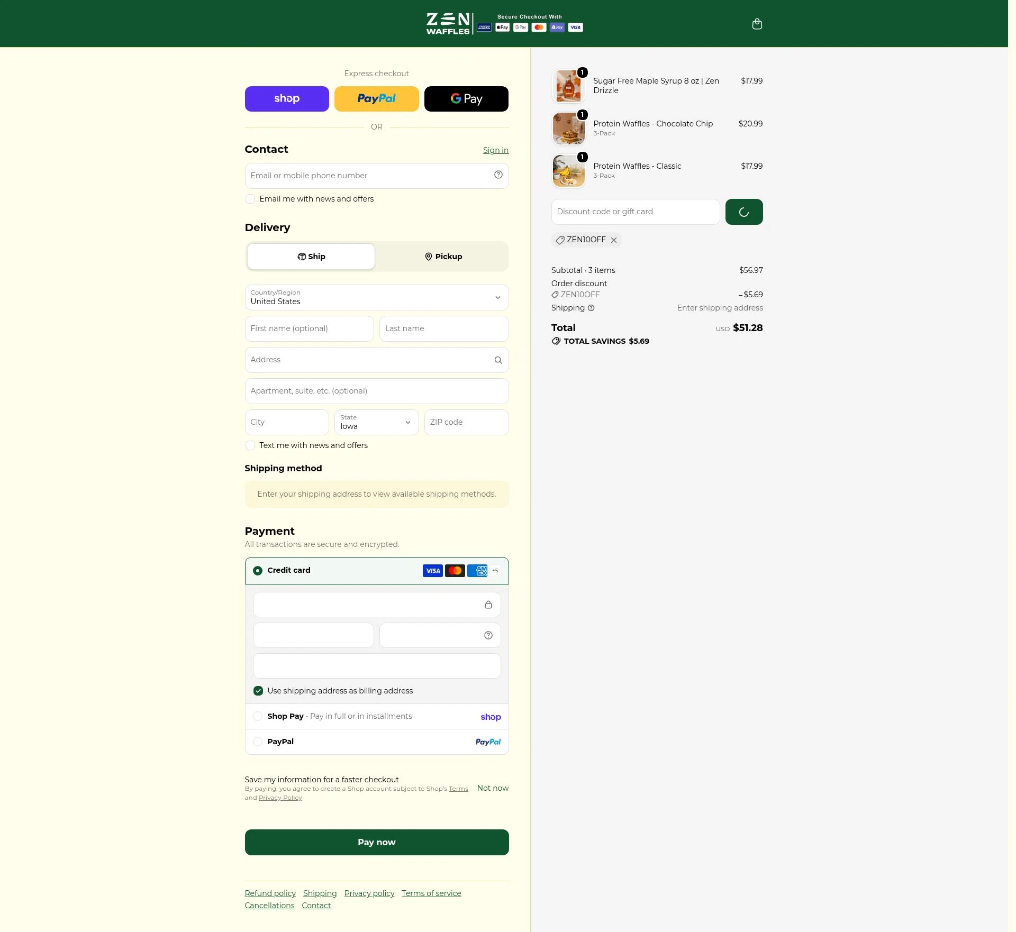Image resolution: width=1016 pixels, height=932 pixels.
Task: Click the Apple Pay badge in the header
Action: pos(502,28)
